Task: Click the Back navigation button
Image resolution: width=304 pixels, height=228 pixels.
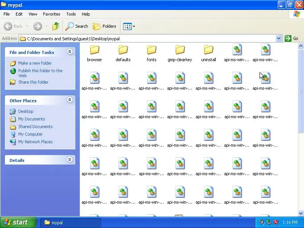Action: pos(13,26)
